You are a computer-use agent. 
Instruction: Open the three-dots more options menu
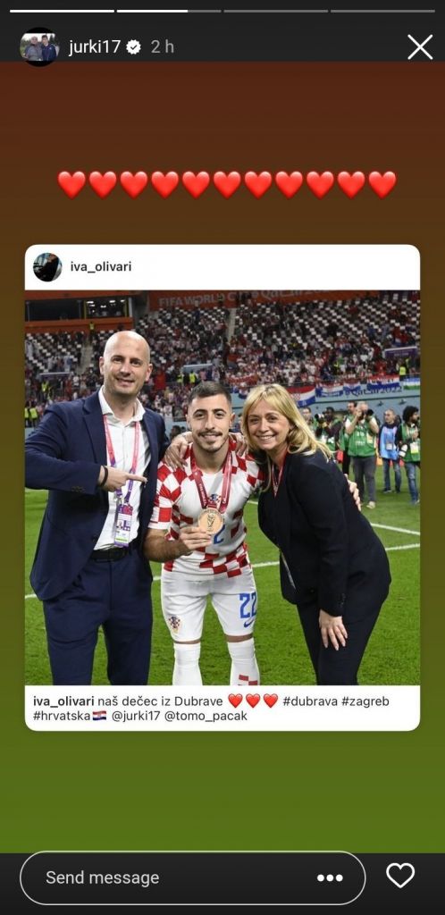pos(330,877)
